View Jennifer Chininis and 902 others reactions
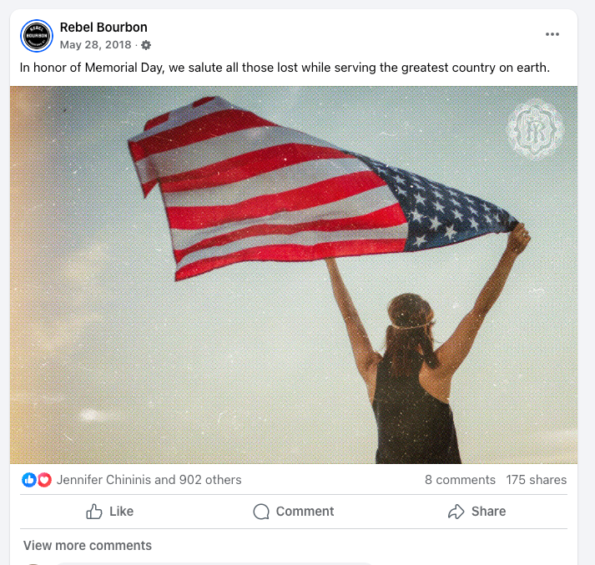Viewport: 595px width, 565px height. 149,480
